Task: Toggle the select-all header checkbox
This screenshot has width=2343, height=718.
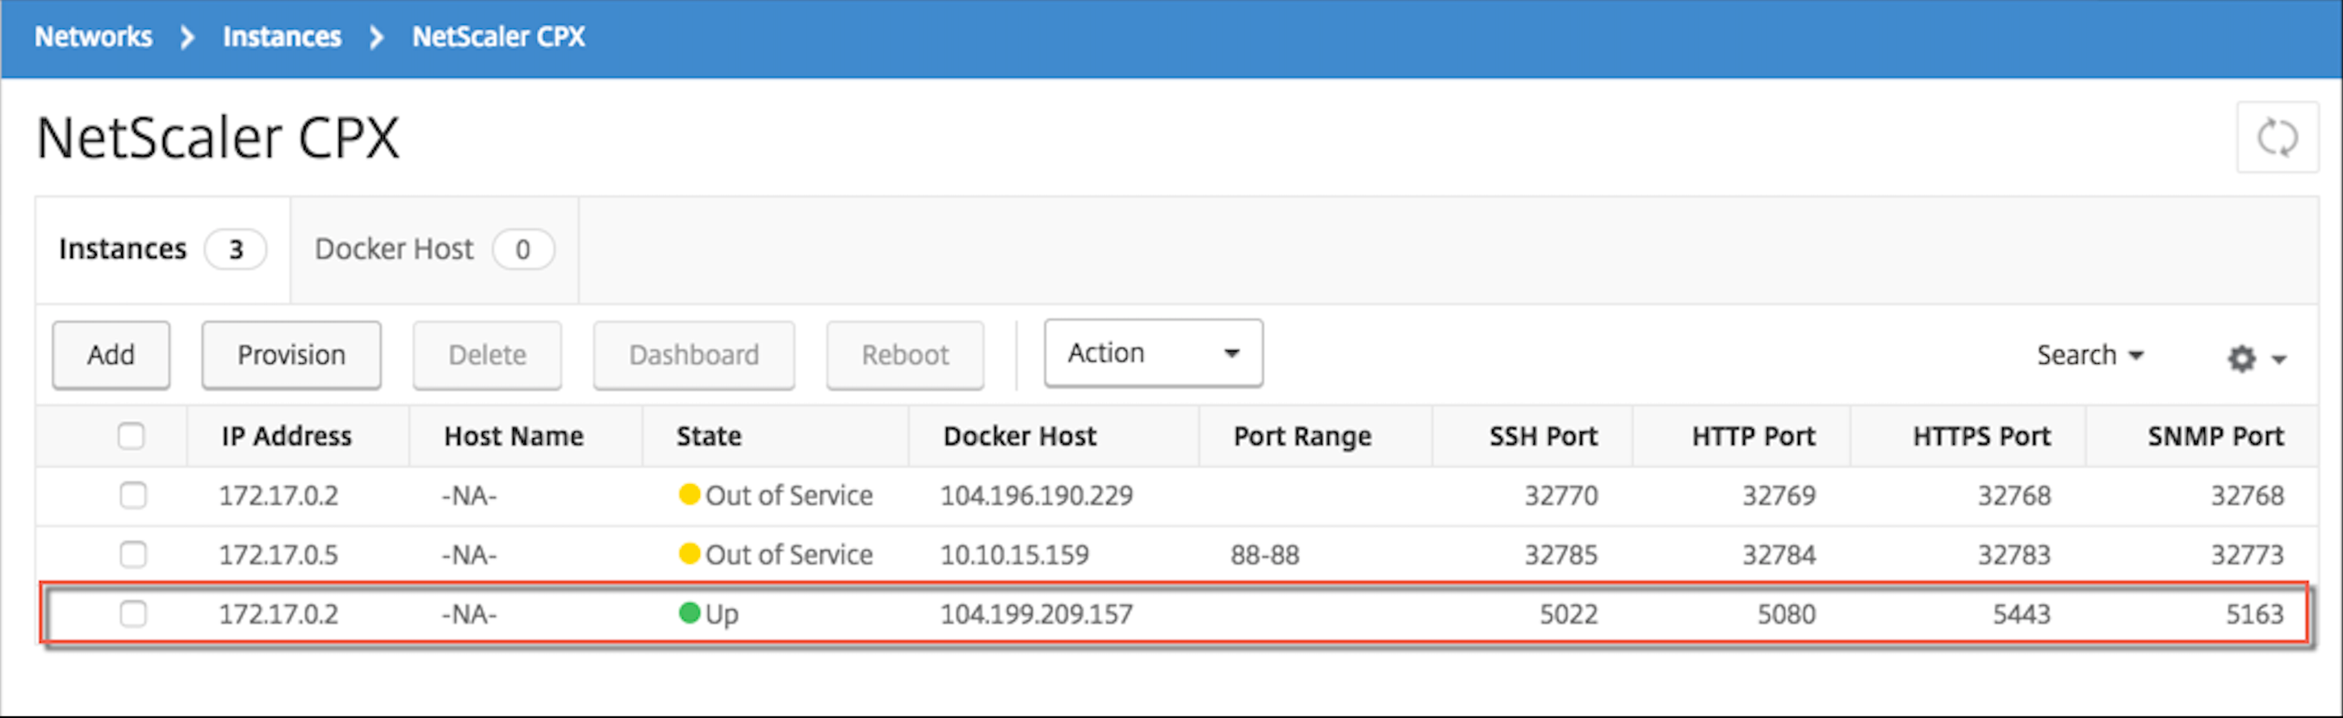Action: (131, 436)
